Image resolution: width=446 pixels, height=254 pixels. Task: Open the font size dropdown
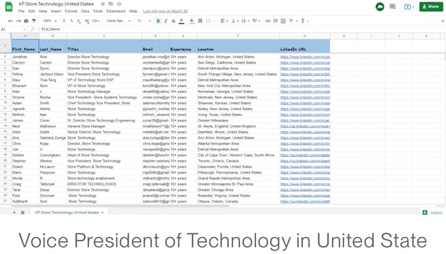tap(144, 21)
